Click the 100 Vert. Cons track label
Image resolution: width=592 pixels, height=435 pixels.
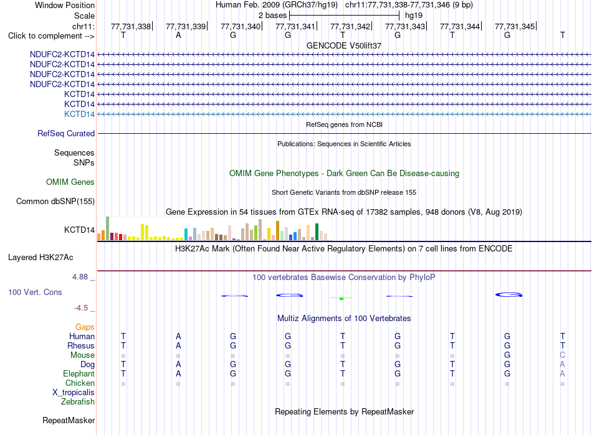coord(35,292)
